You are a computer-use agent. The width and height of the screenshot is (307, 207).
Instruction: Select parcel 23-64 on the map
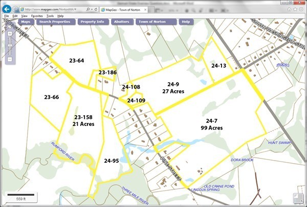coord(77,61)
